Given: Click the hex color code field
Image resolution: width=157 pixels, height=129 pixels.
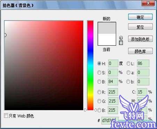Looking at the screenshot, I should point(110,121).
